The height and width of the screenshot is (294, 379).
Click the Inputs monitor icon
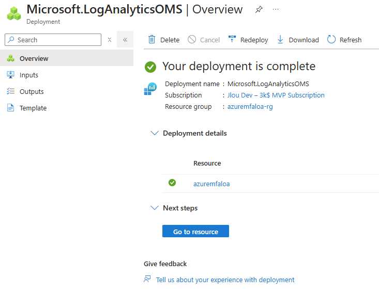[10, 75]
